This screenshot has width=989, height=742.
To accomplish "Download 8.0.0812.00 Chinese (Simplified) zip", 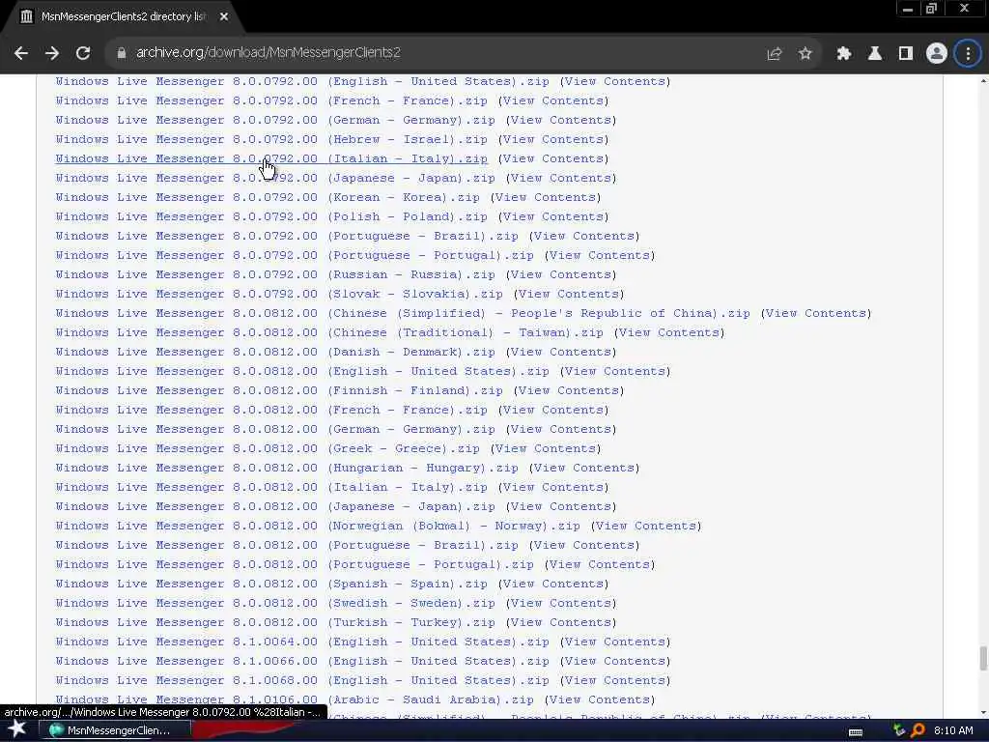I will click(x=403, y=314).
